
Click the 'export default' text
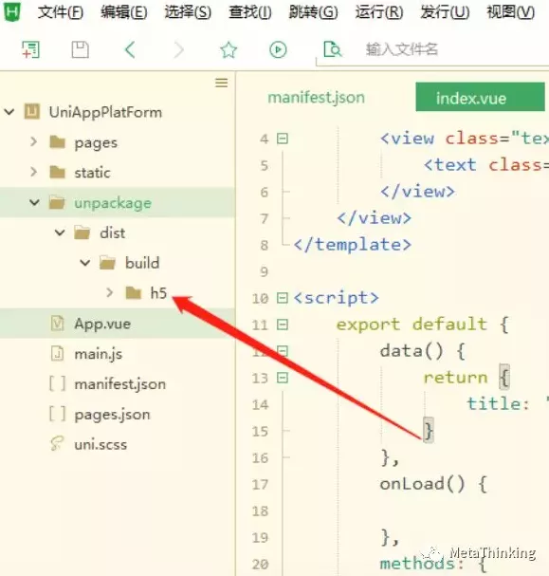tap(412, 325)
